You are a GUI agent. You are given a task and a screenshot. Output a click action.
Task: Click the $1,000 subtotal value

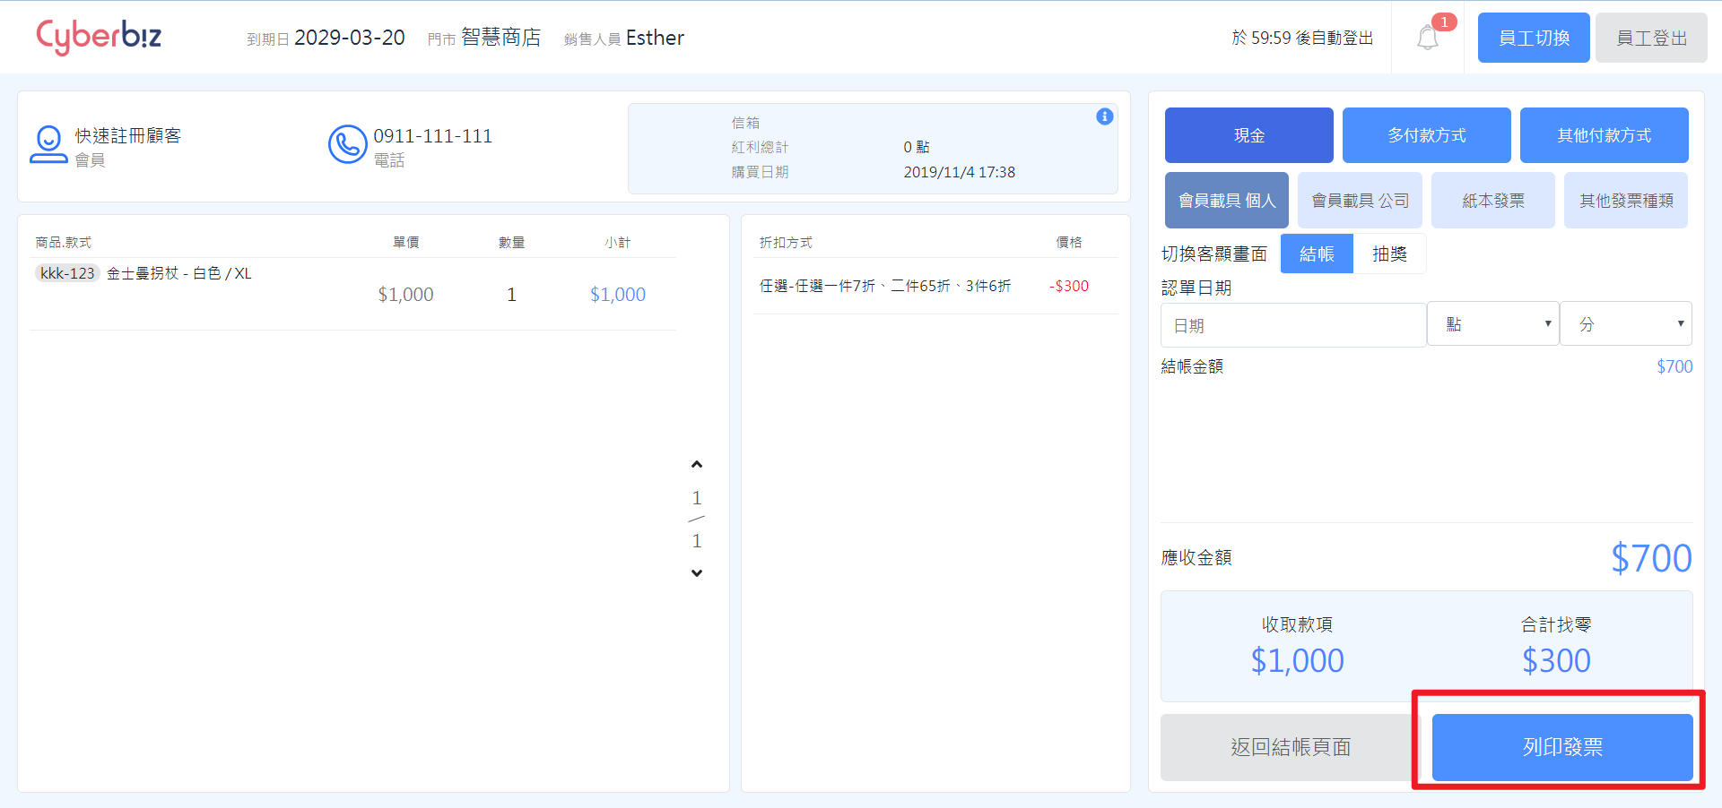pyautogui.click(x=617, y=295)
